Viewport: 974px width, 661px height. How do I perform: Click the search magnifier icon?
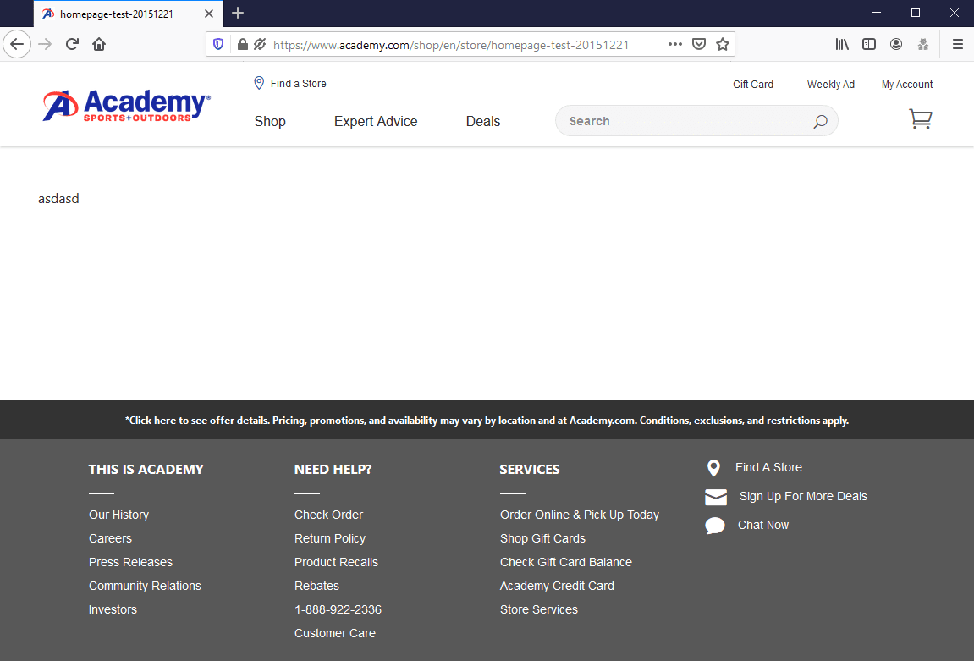tap(819, 122)
